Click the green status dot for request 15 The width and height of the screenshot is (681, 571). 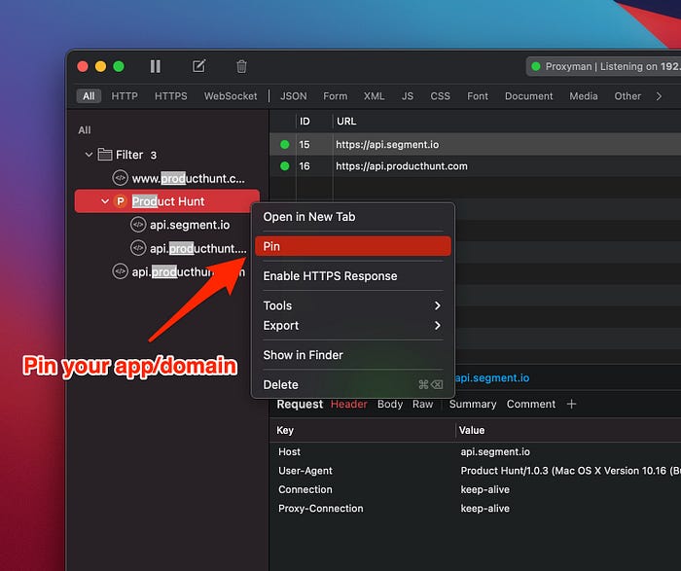tap(284, 144)
